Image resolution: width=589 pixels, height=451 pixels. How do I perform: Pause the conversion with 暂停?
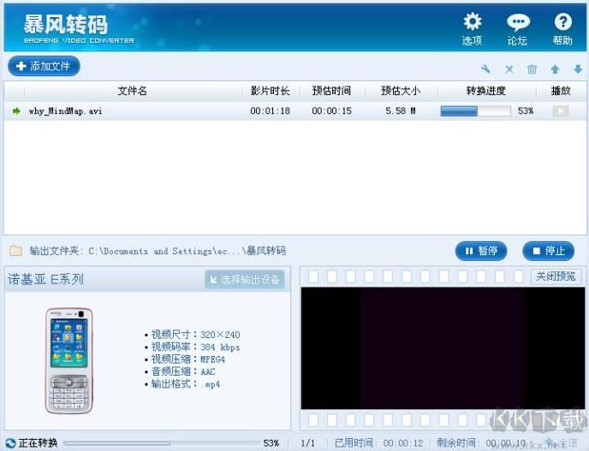tap(481, 251)
